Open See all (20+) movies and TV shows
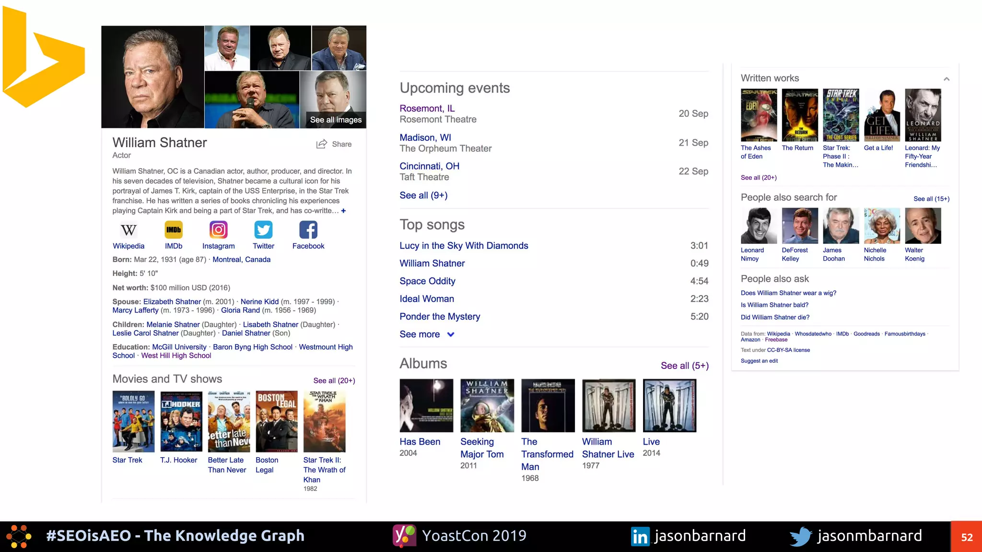This screenshot has width=982, height=552. coord(334,380)
